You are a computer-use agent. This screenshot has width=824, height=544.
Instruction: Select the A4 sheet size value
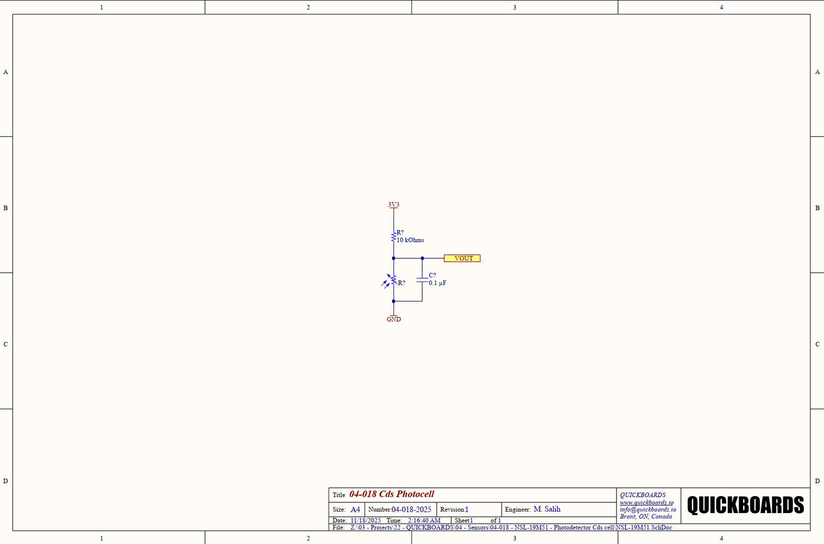pos(355,510)
